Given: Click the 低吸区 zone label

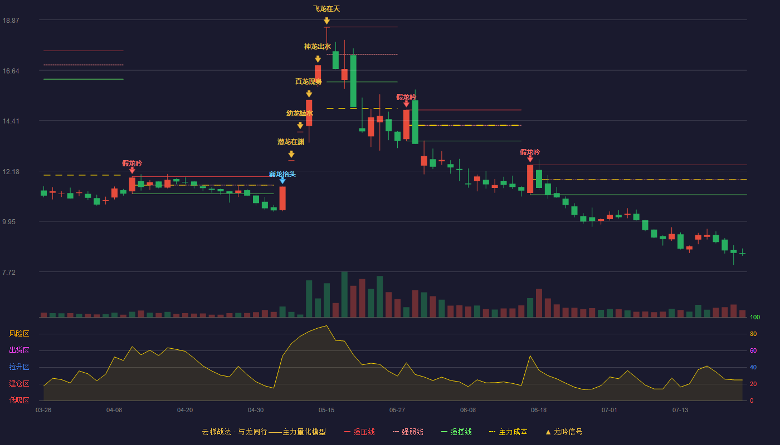Looking at the screenshot, I should click(x=19, y=400).
